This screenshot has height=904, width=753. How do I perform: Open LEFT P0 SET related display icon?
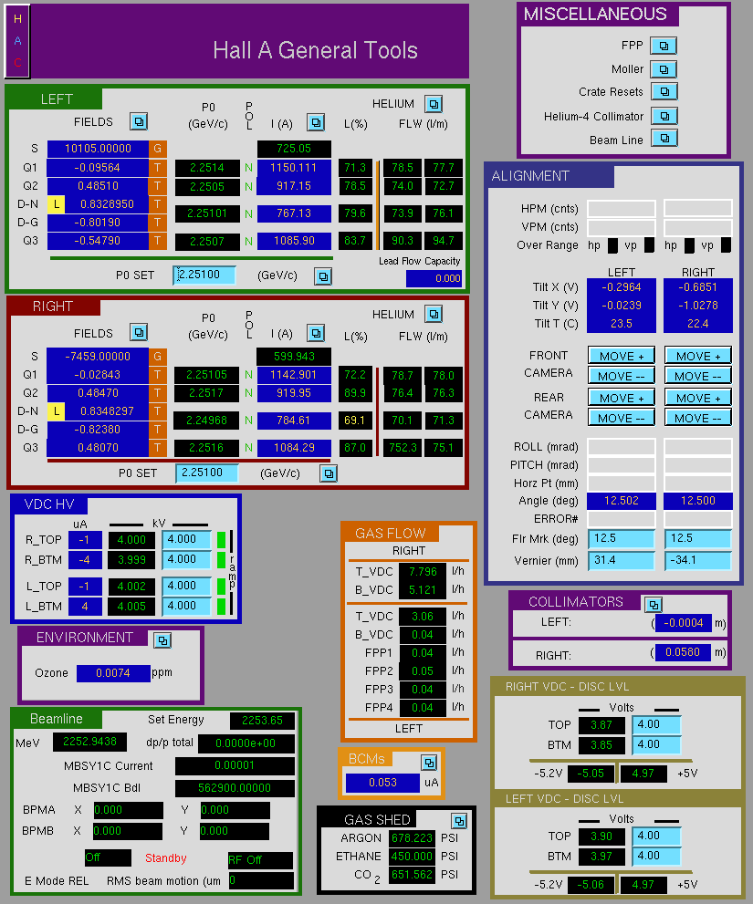(x=323, y=276)
